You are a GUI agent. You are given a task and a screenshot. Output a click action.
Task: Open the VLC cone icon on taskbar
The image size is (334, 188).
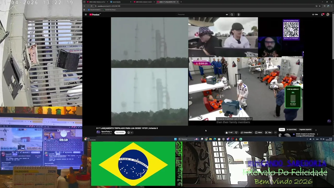[236, 139]
